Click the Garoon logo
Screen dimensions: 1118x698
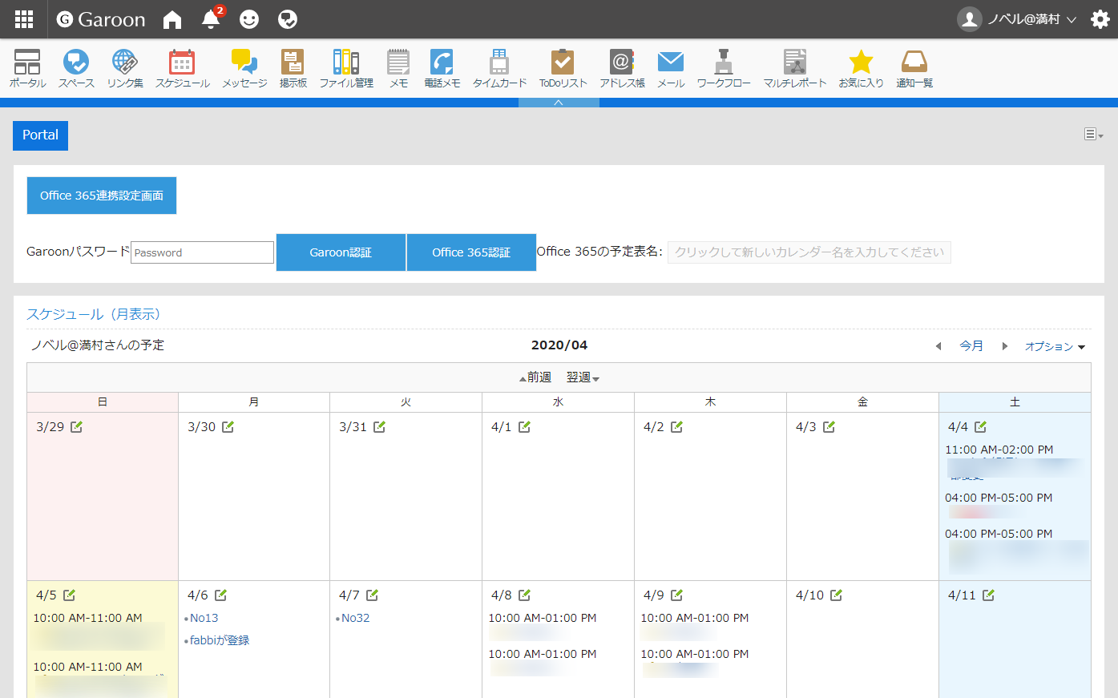click(101, 19)
